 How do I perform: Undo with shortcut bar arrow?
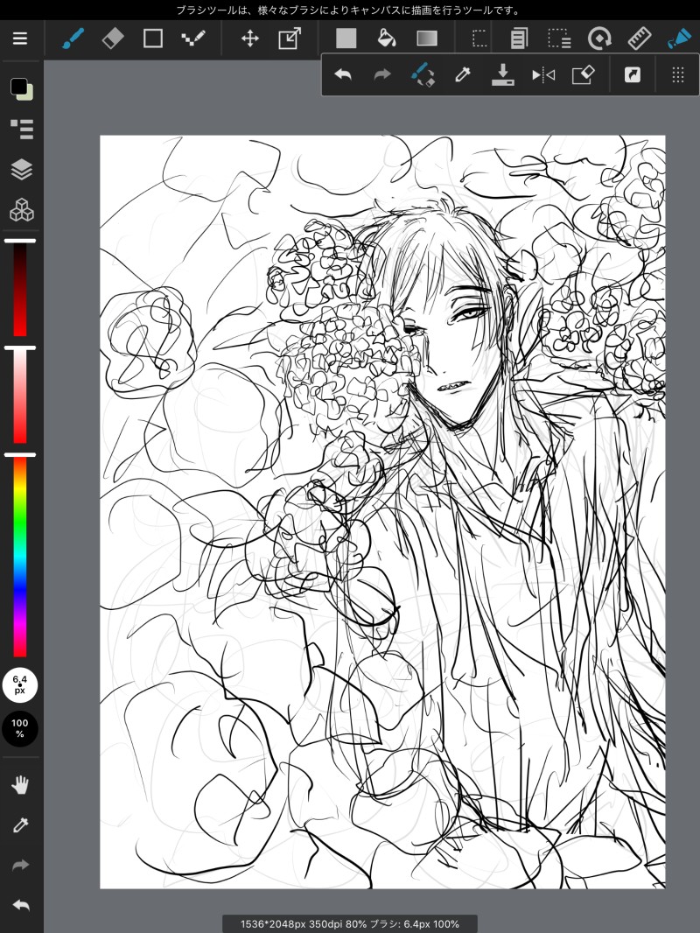click(x=343, y=75)
